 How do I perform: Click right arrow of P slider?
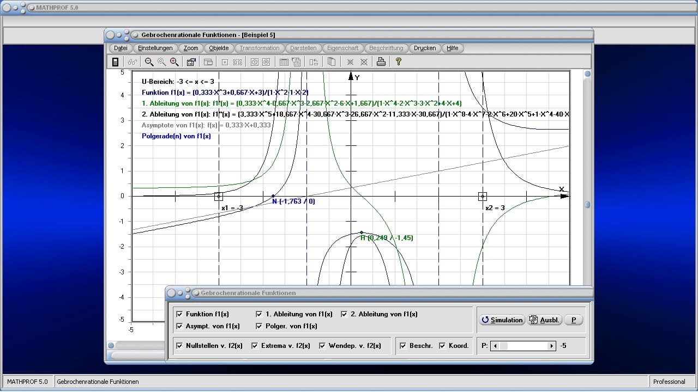tap(551, 346)
